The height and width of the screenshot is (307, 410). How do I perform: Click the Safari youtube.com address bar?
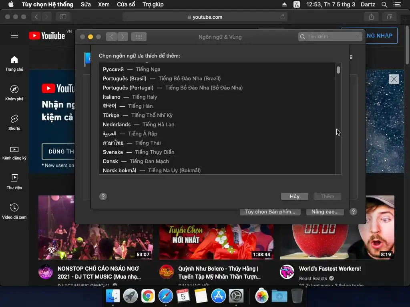(x=205, y=17)
